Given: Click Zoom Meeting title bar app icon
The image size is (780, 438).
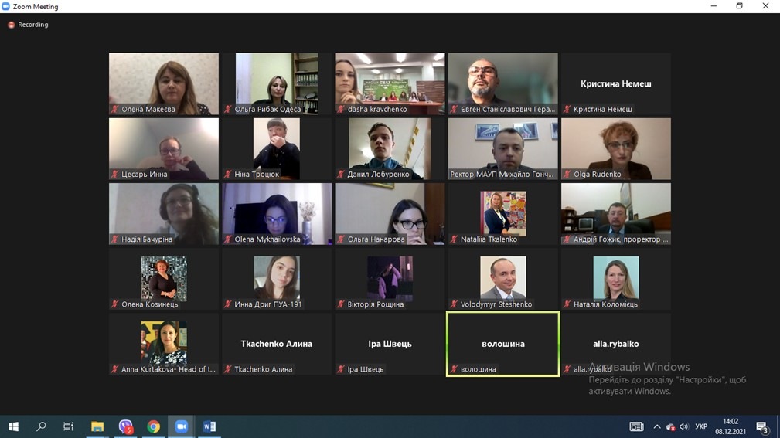Looking at the screenshot, I should tap(6, 6).
